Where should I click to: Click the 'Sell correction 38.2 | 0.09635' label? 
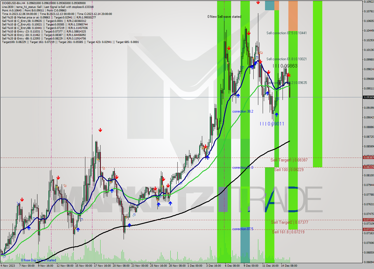pos(286,83)
